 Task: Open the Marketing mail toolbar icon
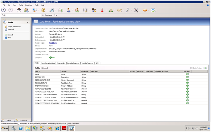(x=35, y=10)
